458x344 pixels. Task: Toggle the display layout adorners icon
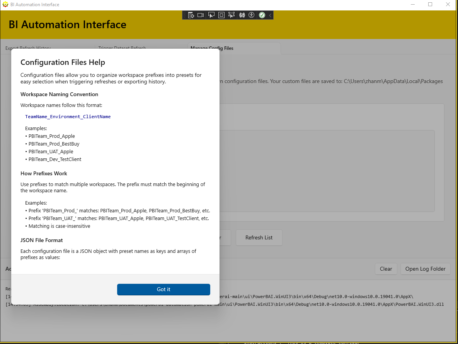[x=221, y=15]
